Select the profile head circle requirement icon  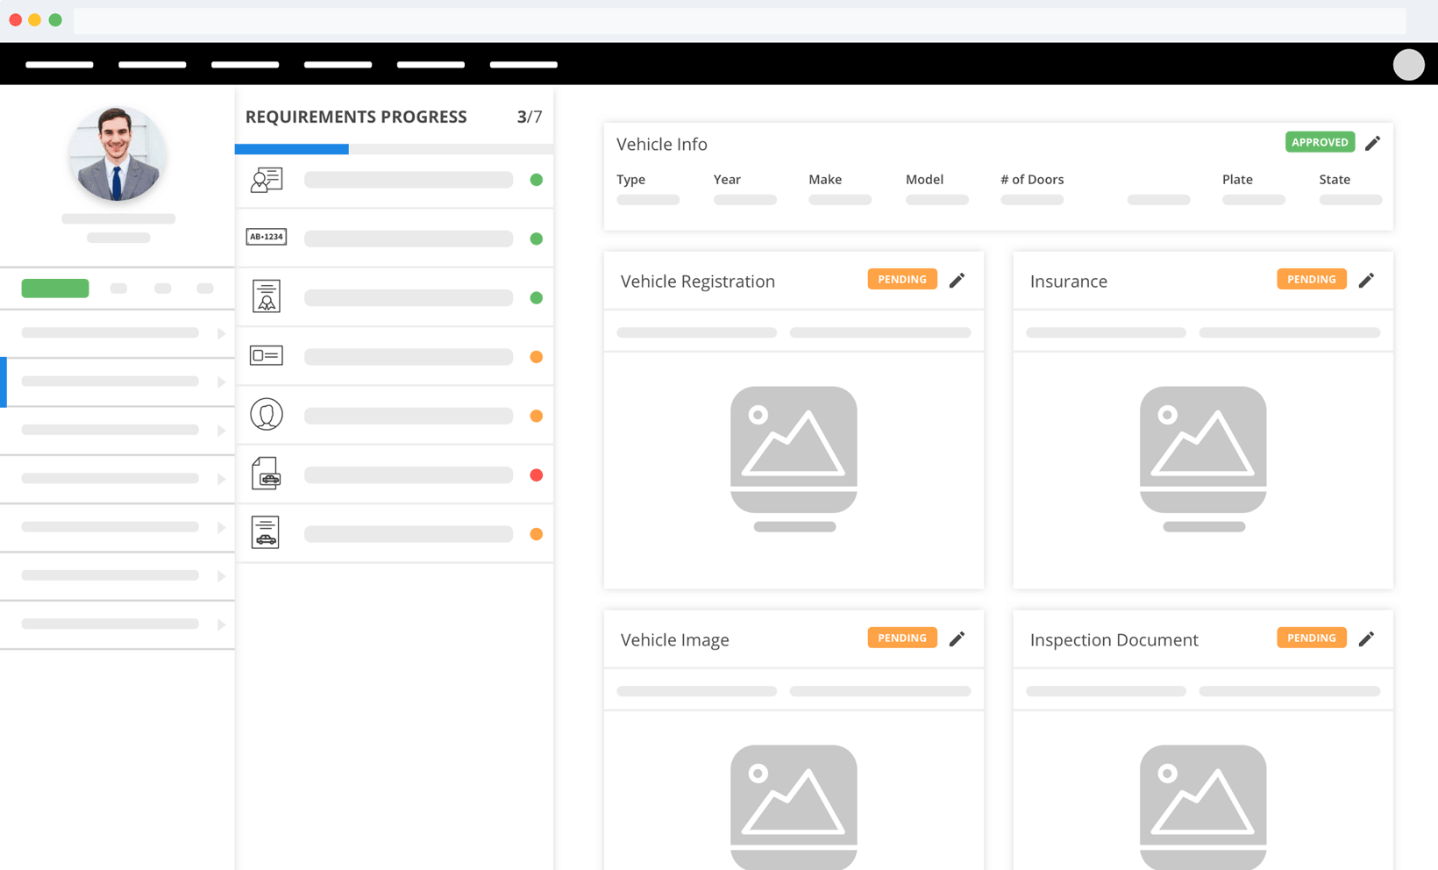pos(266,414)
